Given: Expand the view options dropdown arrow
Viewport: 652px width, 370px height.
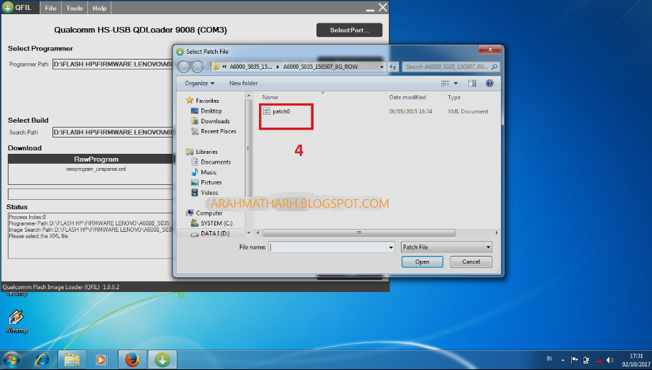Looking at the screenshot, I should [x=455, y=83].
